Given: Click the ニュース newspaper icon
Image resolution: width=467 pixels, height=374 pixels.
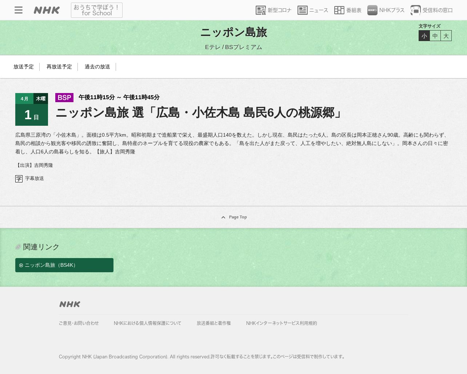Looking at the screenshot, I should [303, 10].
